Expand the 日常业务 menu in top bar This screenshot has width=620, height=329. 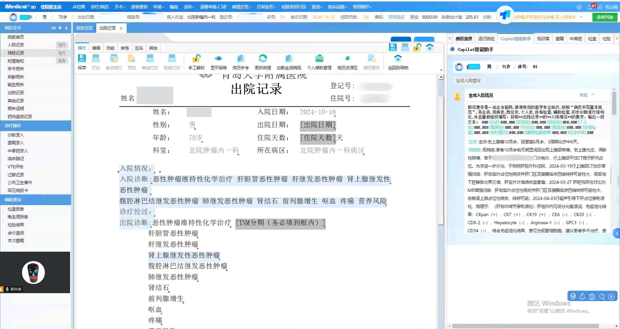(x=267, y=7)
